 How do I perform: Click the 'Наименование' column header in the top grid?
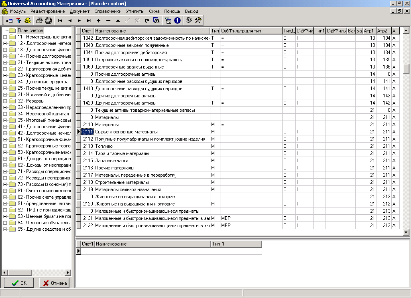pos(152,31)
